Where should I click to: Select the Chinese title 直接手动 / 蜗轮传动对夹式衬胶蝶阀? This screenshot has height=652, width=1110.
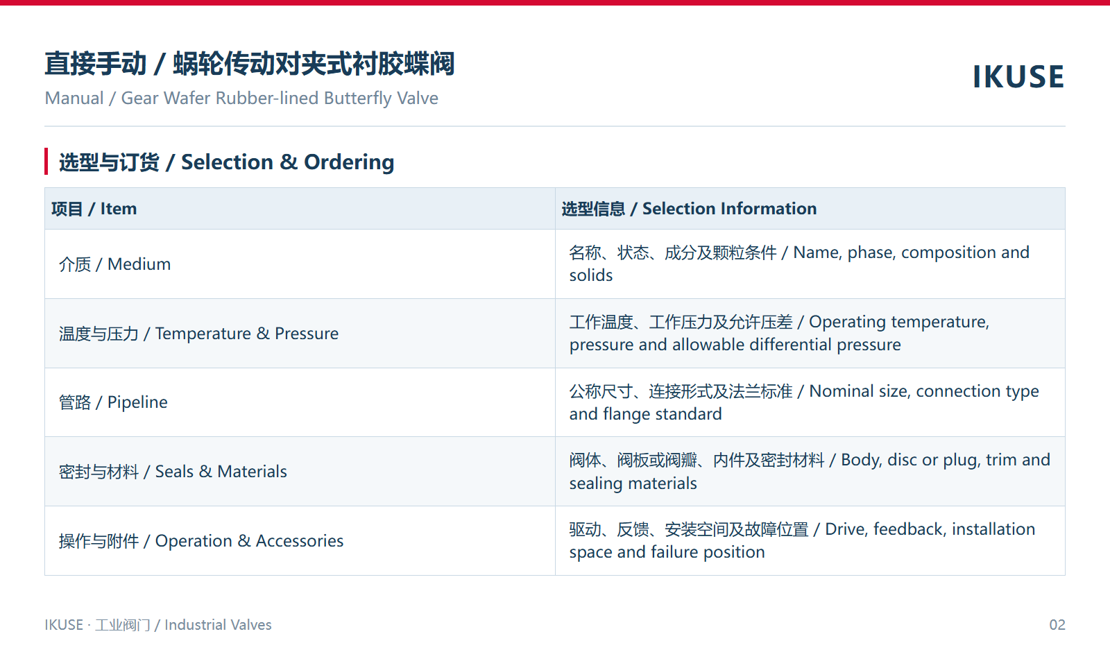click(250, 64)
